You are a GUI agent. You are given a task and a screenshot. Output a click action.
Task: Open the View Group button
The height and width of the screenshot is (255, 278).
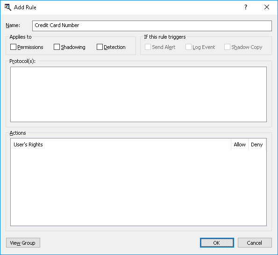click(x=23, y=242)
